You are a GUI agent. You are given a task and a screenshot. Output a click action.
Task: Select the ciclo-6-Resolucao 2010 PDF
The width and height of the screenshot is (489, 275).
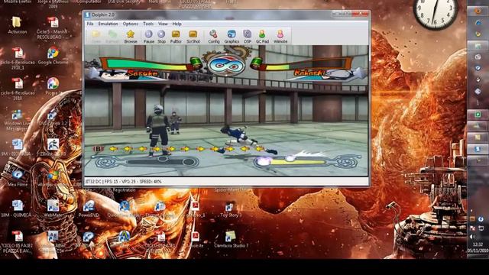tap(18, 89)
